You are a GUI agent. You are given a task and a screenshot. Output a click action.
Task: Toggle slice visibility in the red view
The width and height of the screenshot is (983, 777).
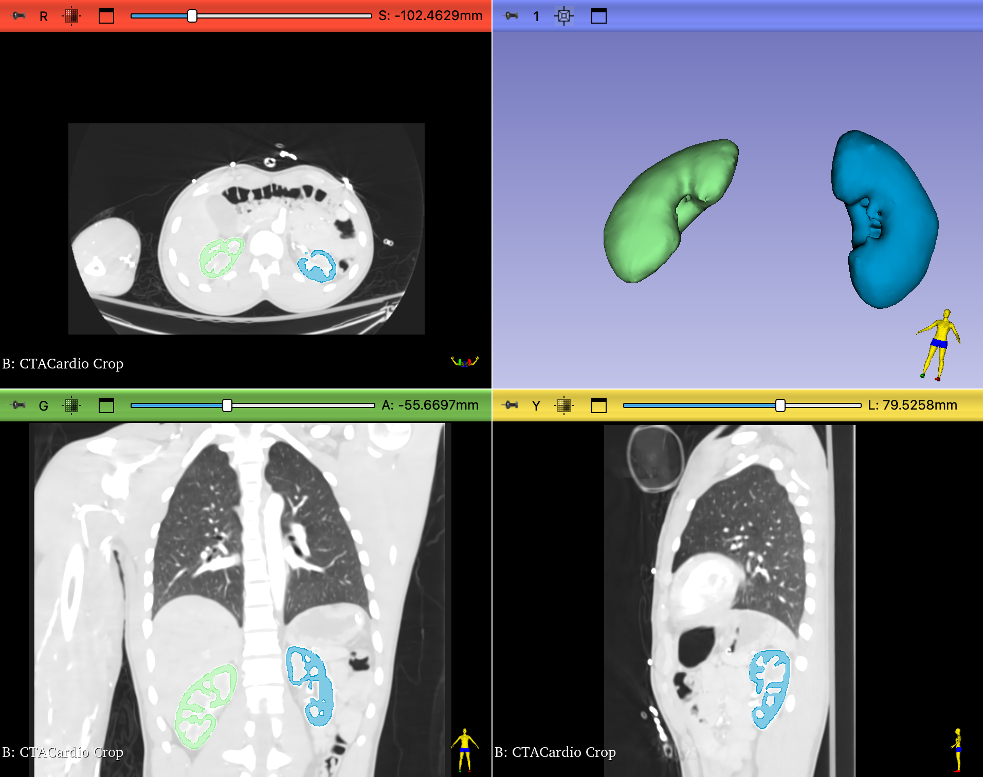click(x=72, y=15)
